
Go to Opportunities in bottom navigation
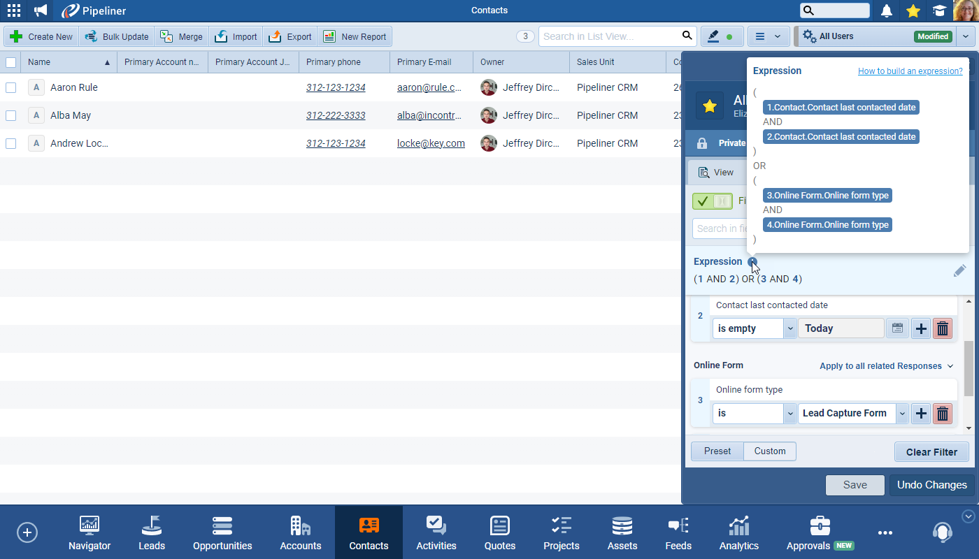tap(222, 532)
